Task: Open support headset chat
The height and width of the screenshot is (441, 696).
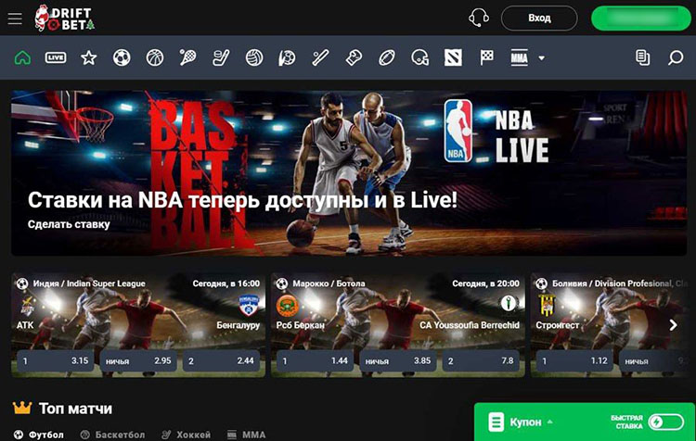Action: 479,19
